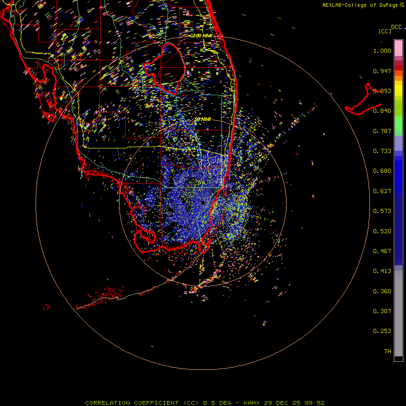
Task: Click the 1.000 scale value
Action: click(x=382, y=51)
